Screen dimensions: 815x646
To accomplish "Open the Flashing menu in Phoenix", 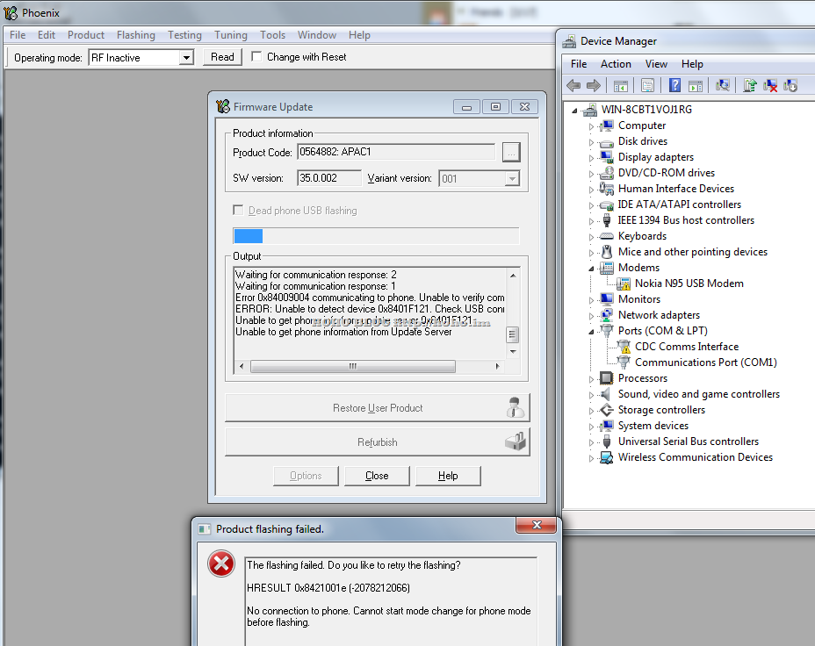I will tap(135, 35).
